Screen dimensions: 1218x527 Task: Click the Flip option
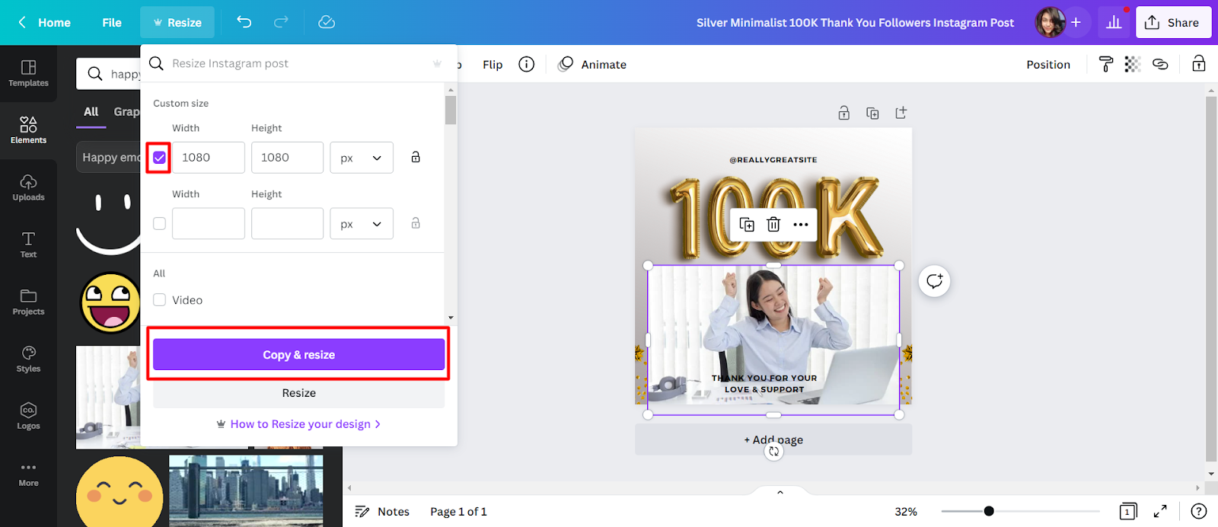(493, 64)
